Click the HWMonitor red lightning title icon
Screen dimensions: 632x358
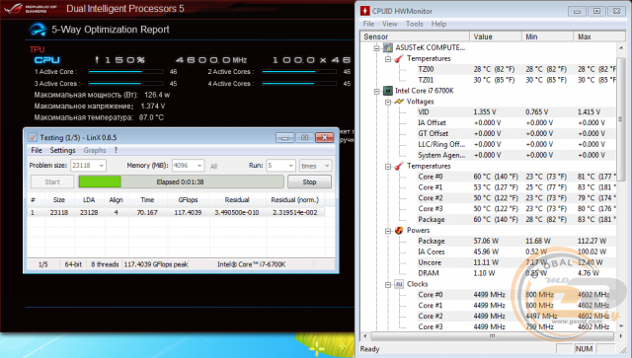(365, 11)
